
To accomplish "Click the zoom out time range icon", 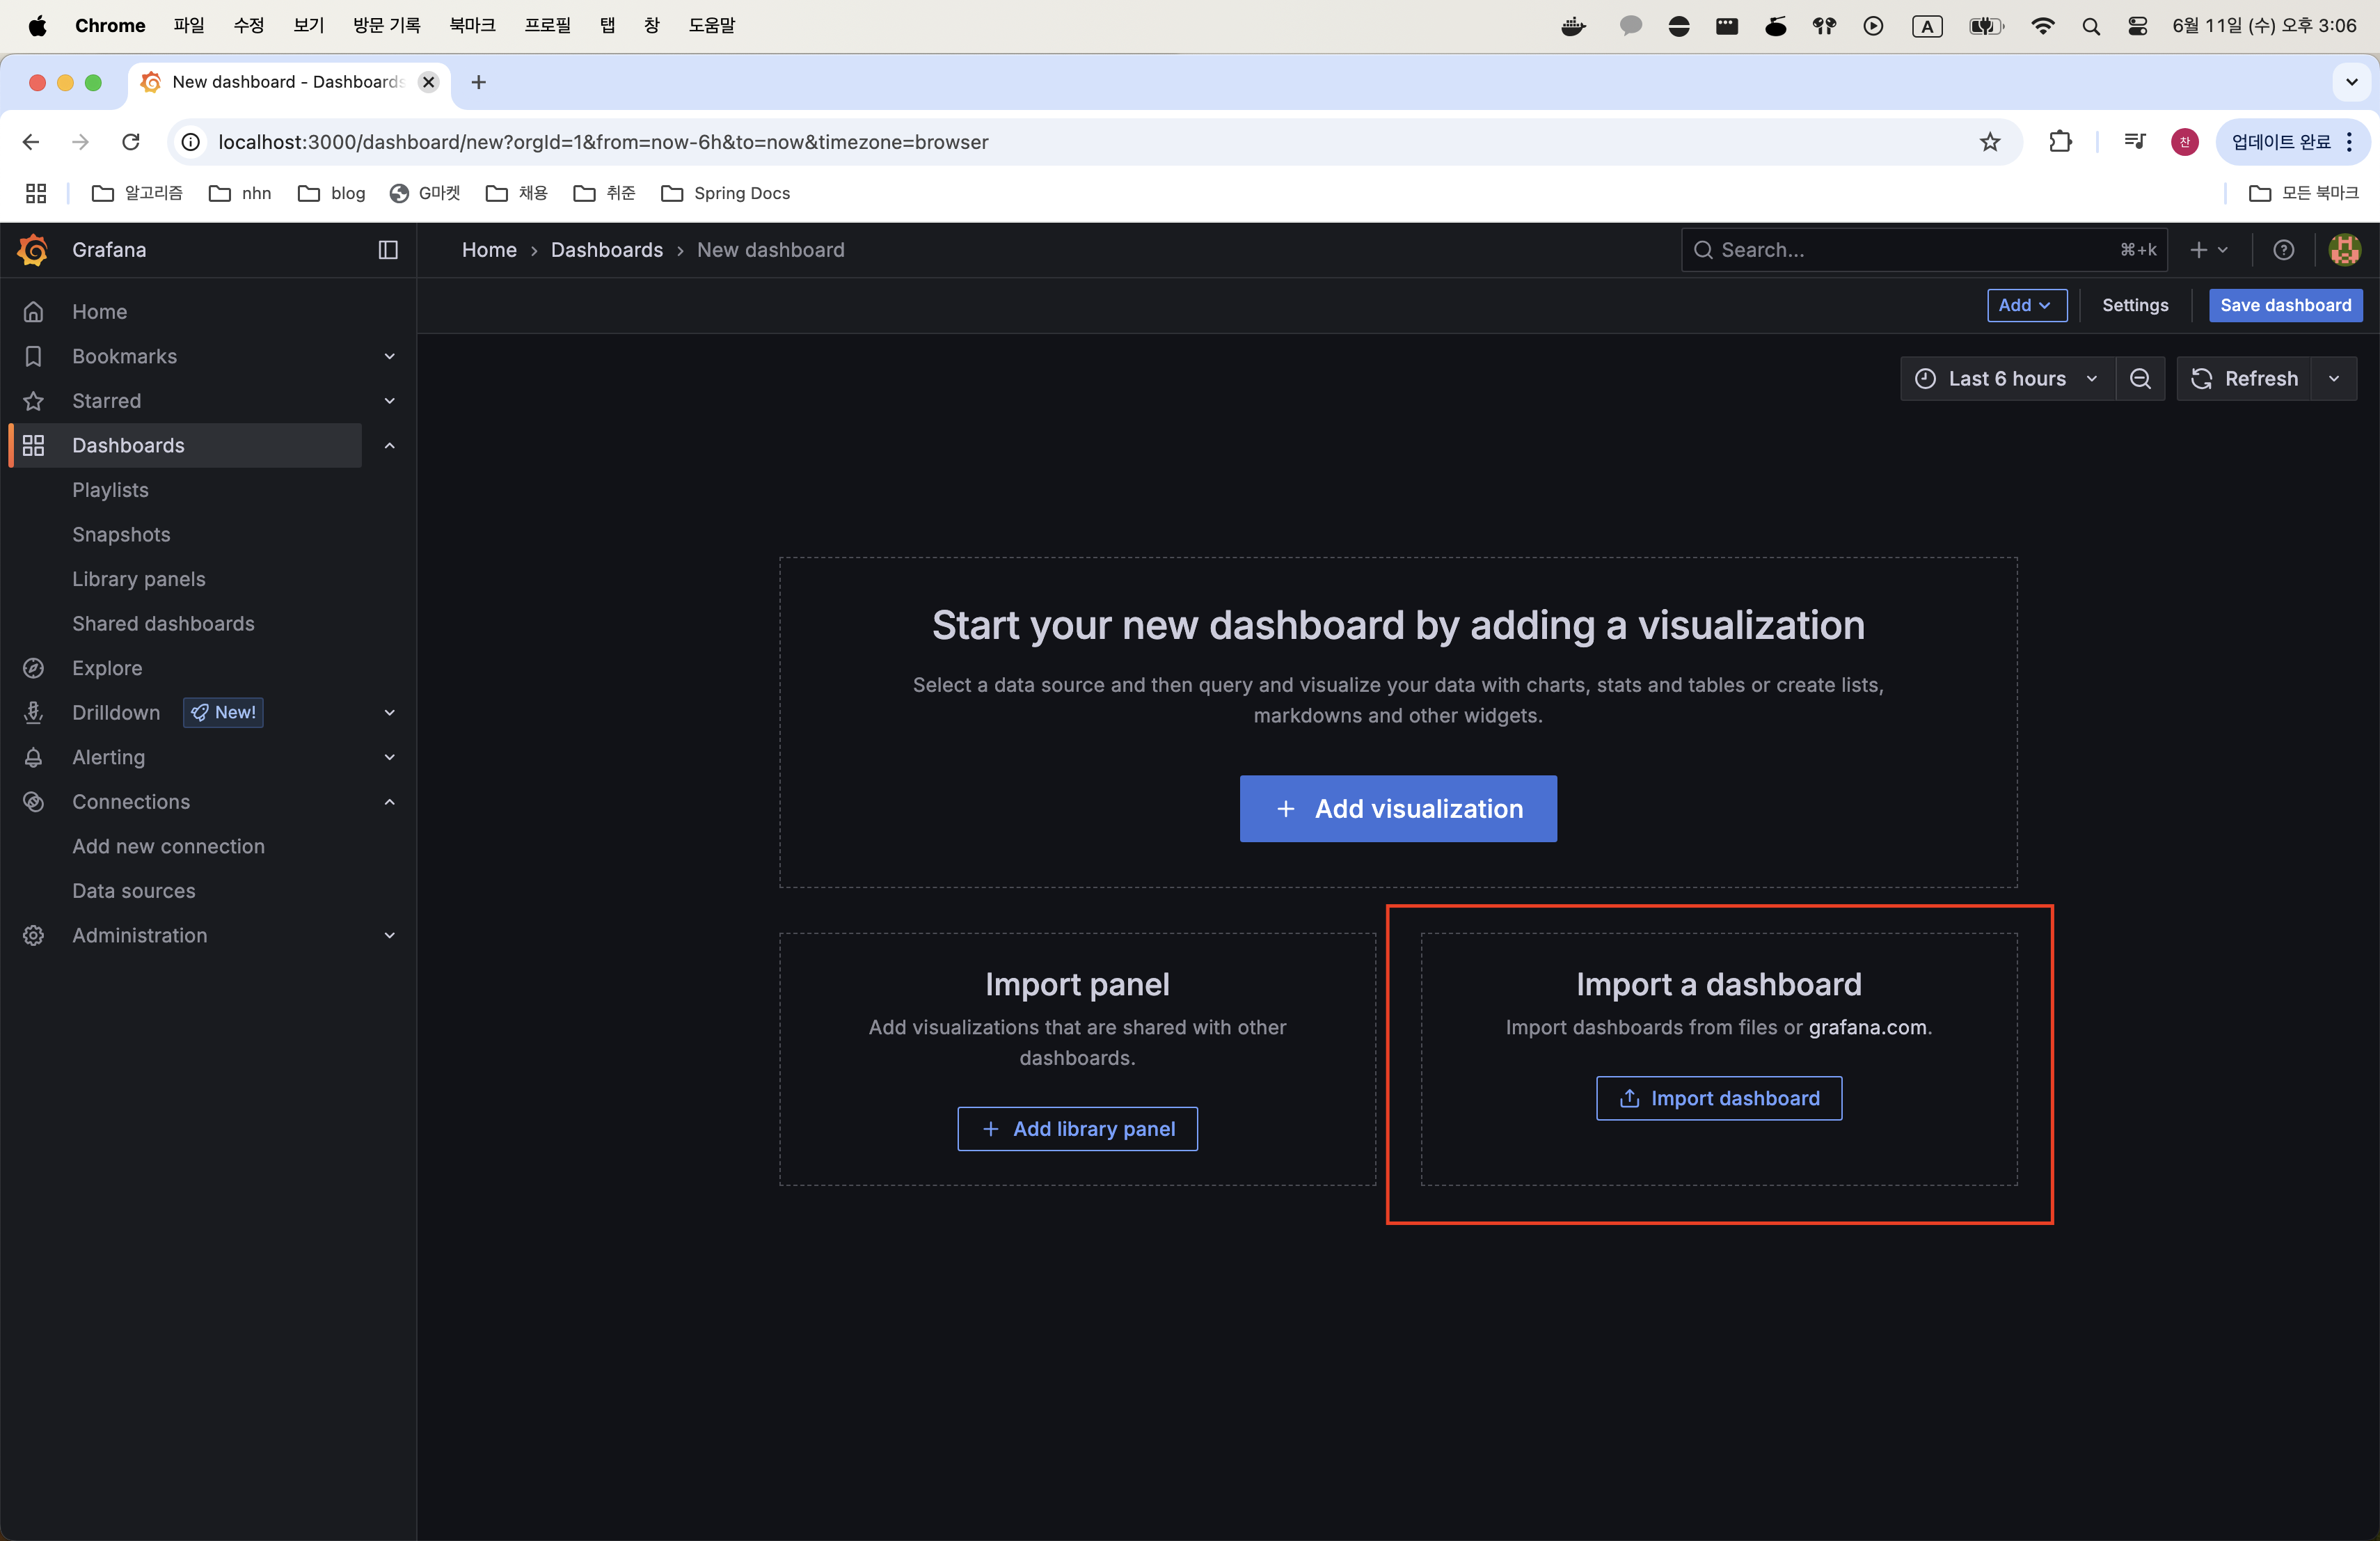I will click(2140, 379).
